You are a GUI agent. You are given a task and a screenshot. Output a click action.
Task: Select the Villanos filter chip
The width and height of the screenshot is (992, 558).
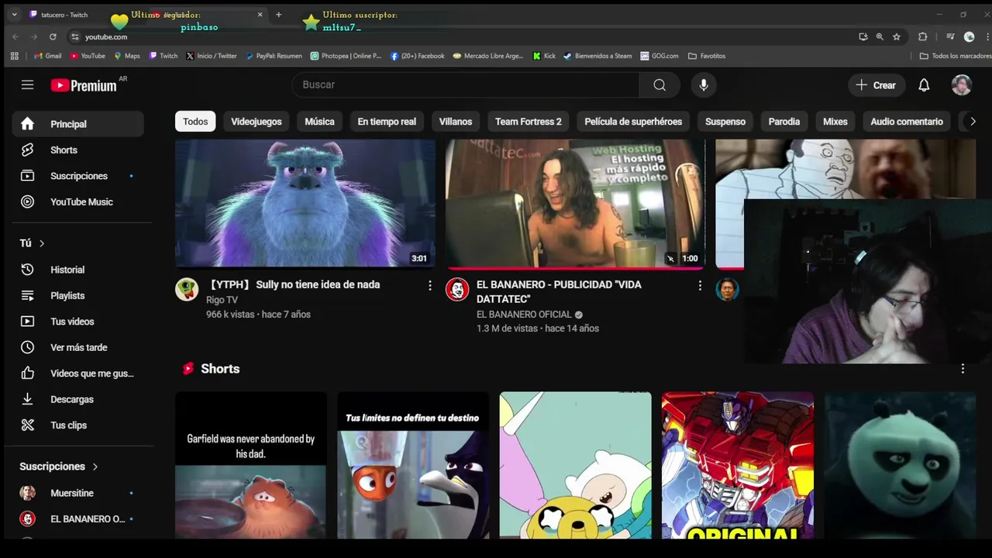(x=456, y=122)
